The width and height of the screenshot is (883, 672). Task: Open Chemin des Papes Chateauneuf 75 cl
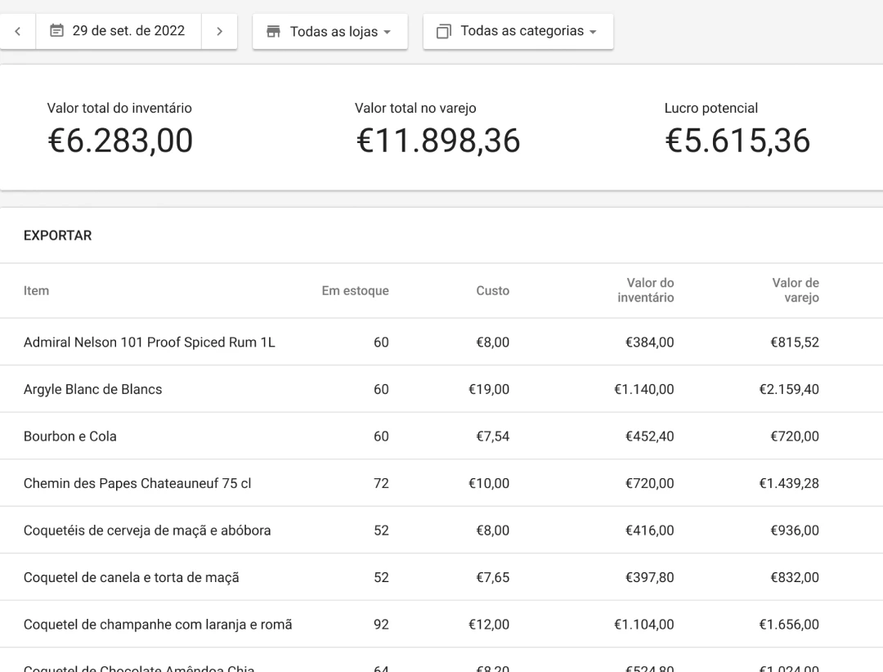click(x=137, y=483)
